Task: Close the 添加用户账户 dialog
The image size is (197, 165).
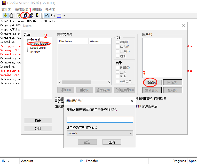Action: tap(132, 101)
